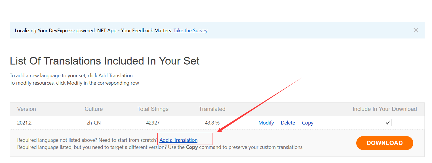Click the Culture column header
Image resolution: width=432 pixels, height=163 pixels.
[94, 109]
